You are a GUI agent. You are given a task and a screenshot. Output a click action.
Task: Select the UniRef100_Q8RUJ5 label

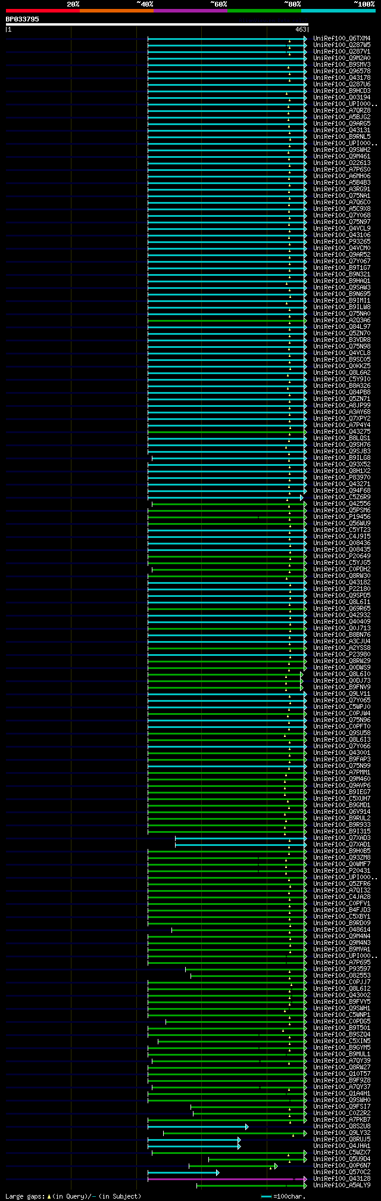tap(342, 1139)
